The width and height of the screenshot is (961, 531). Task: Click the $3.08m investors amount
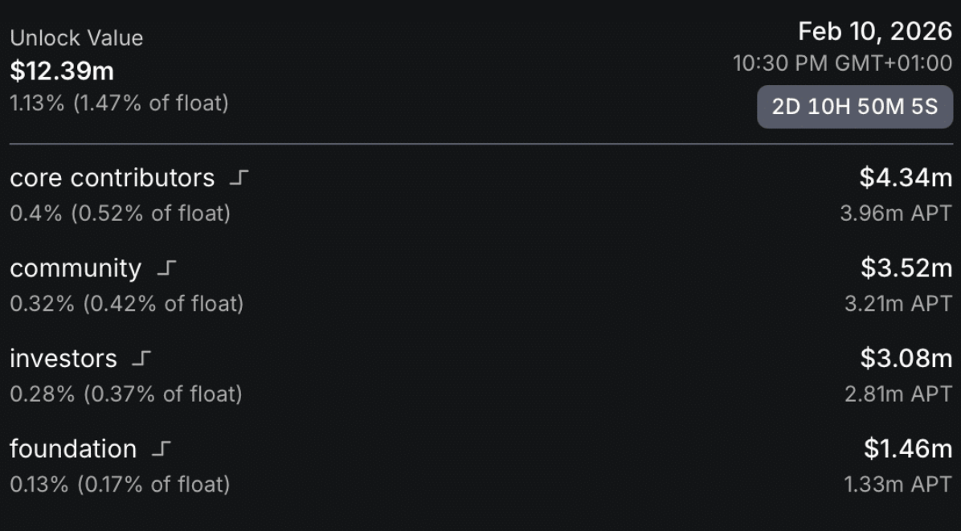click(906, 358)
